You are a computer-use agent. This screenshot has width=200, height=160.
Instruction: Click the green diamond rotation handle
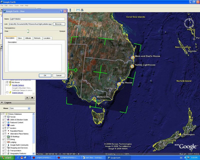(76, 70)
